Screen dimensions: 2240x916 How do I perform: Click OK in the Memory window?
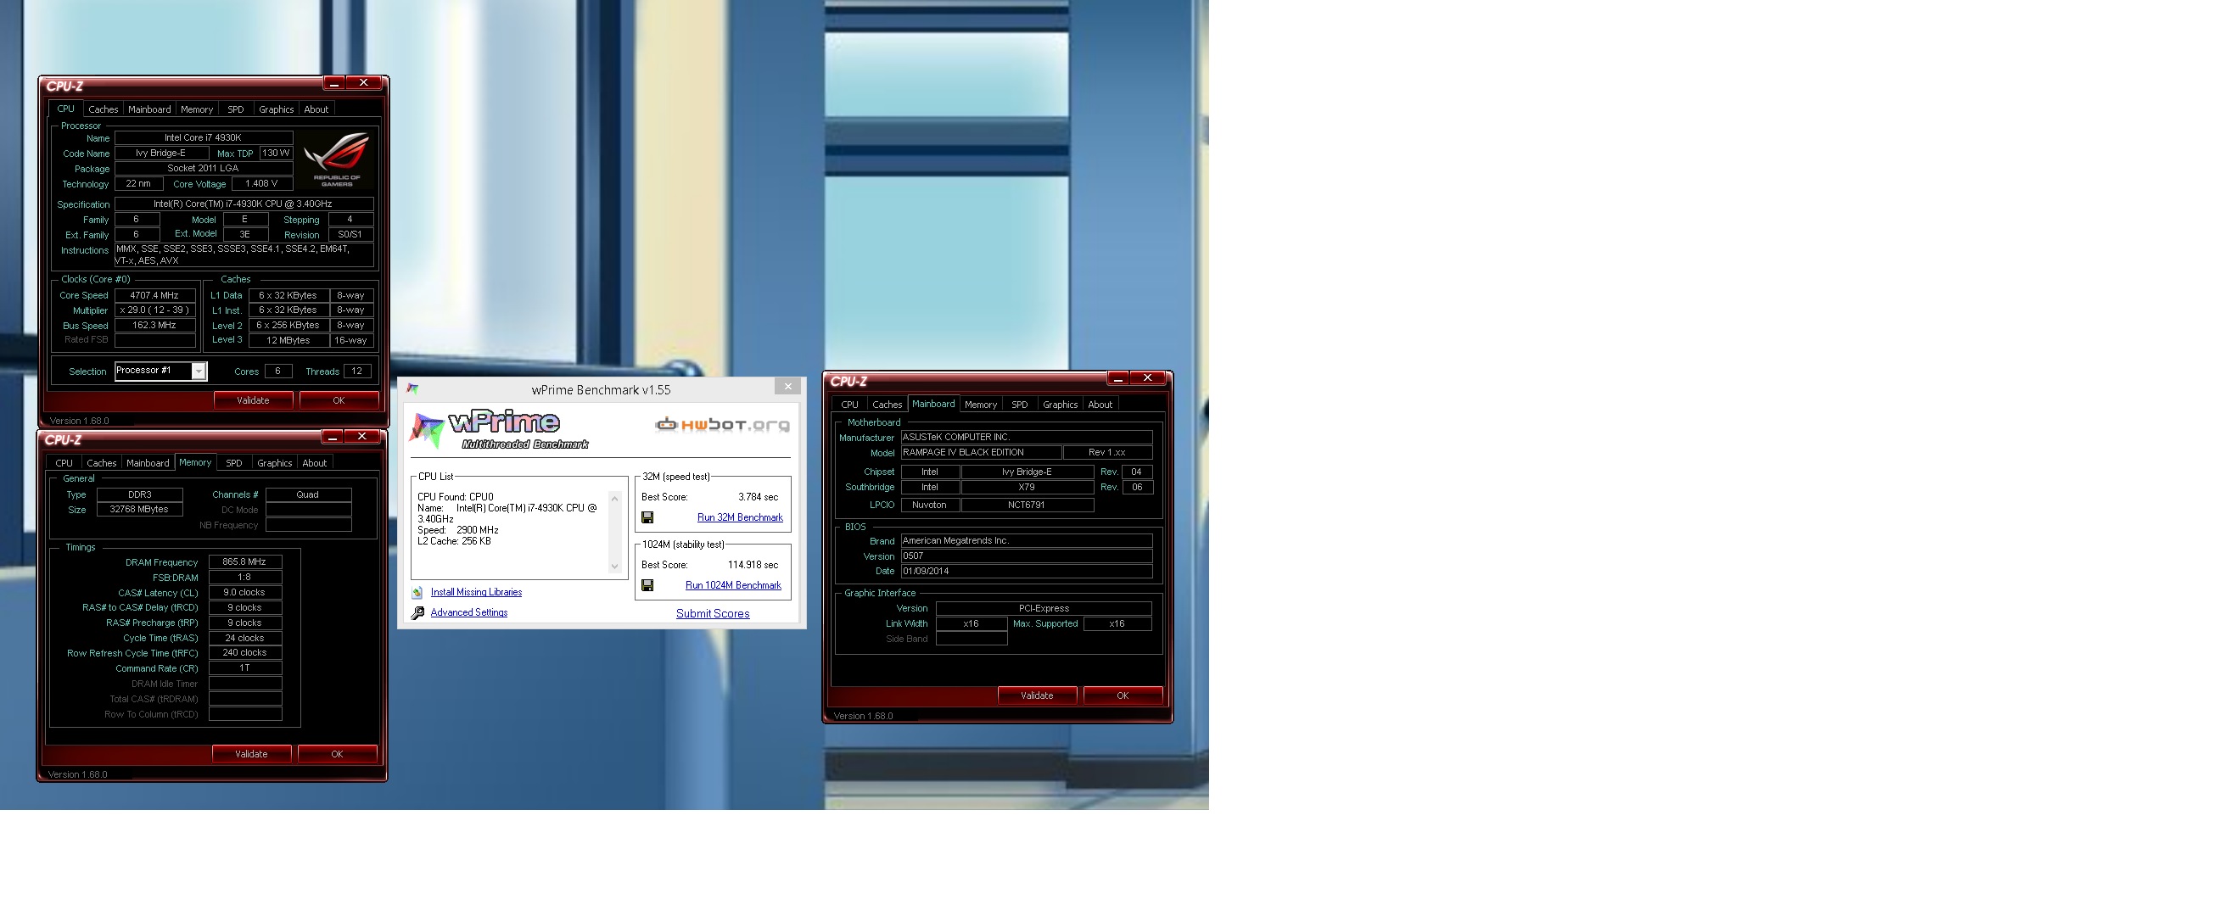point(337,754)
